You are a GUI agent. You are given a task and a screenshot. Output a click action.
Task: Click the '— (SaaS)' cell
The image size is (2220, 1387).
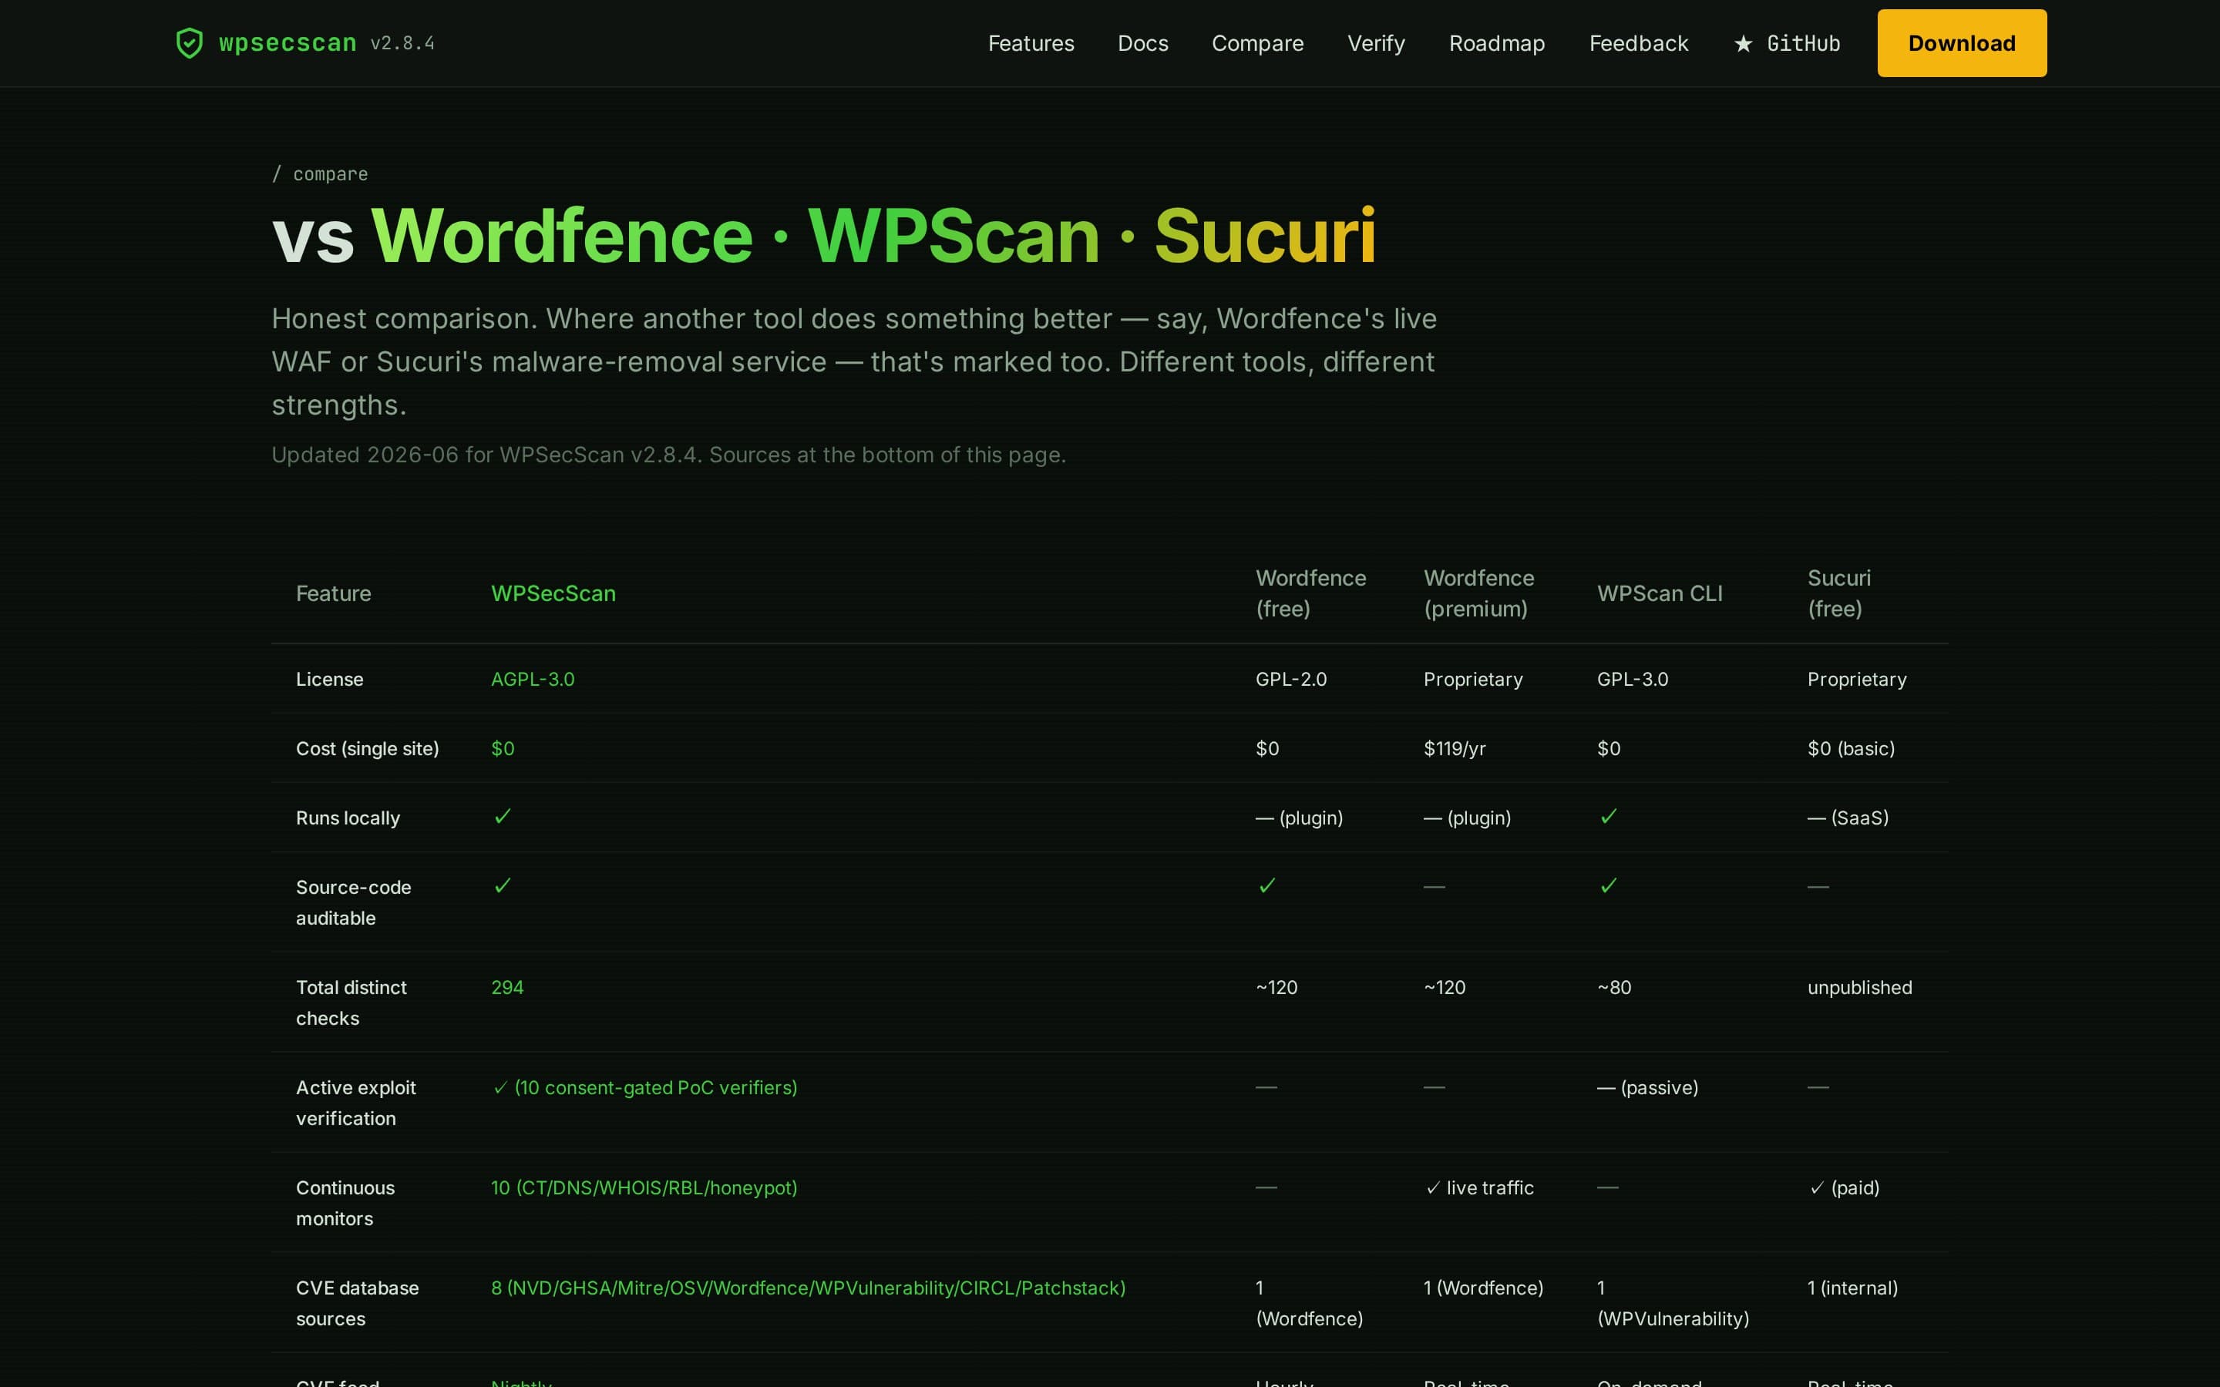[x=1847, y=818]
